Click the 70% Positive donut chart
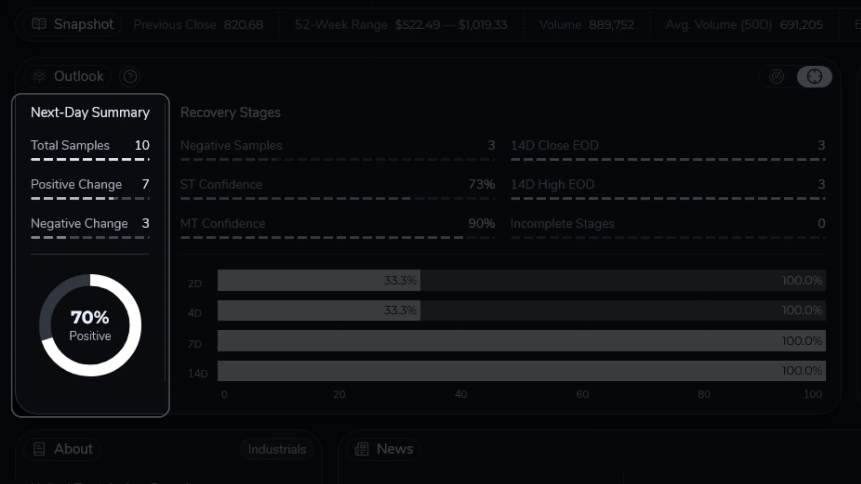The height and width of the screenshot is (484, 861). [x=90, y=325]
